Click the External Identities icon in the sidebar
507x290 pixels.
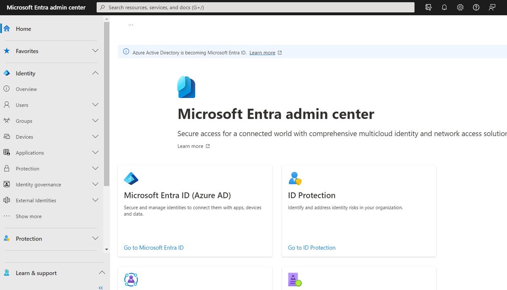click(6, 200)
